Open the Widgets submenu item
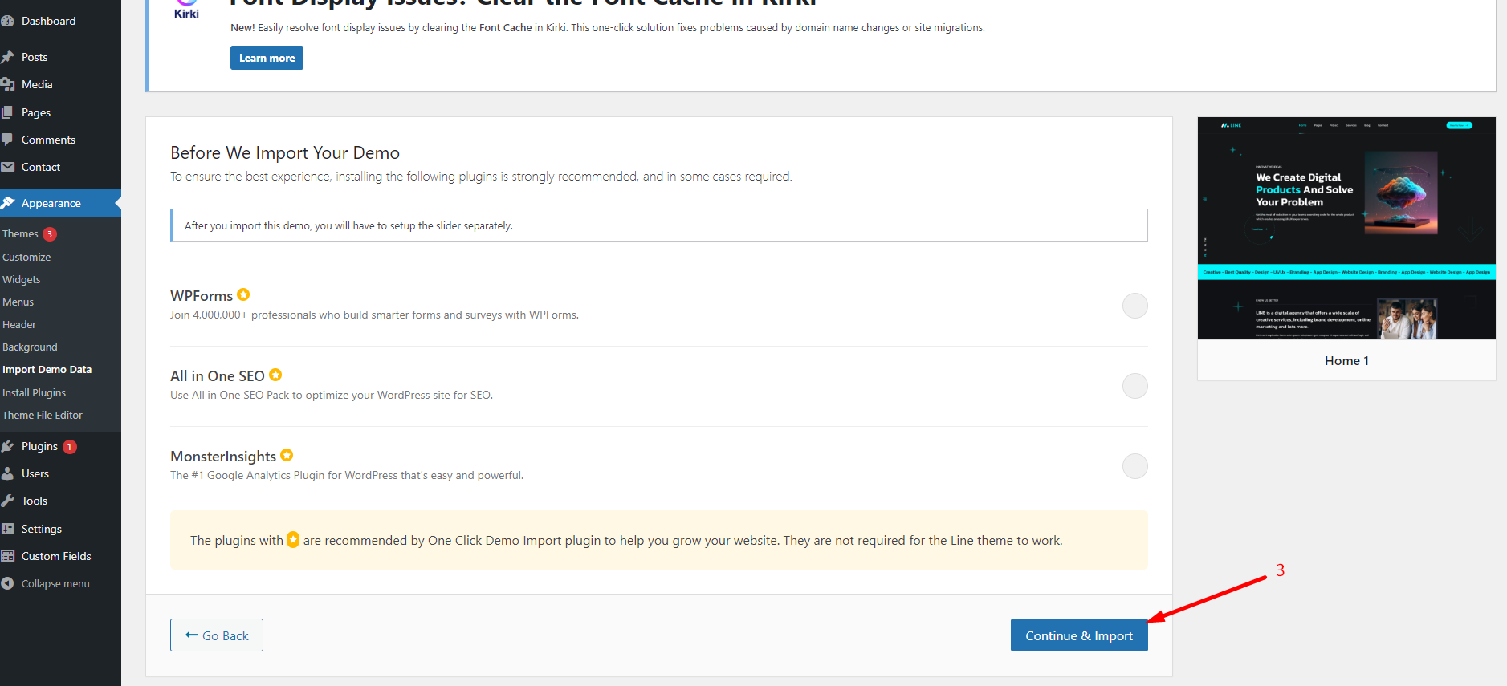Viewport: 1507px width, 686px height. coord(22,279)
